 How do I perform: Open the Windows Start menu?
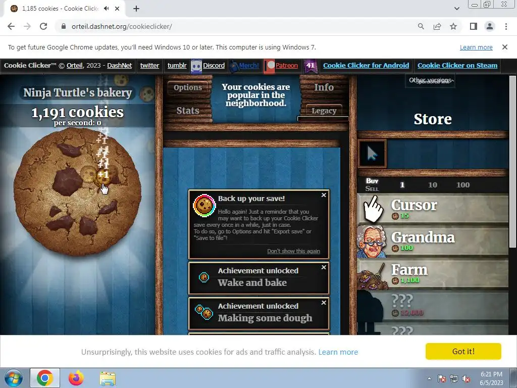(x=13, y=378)
